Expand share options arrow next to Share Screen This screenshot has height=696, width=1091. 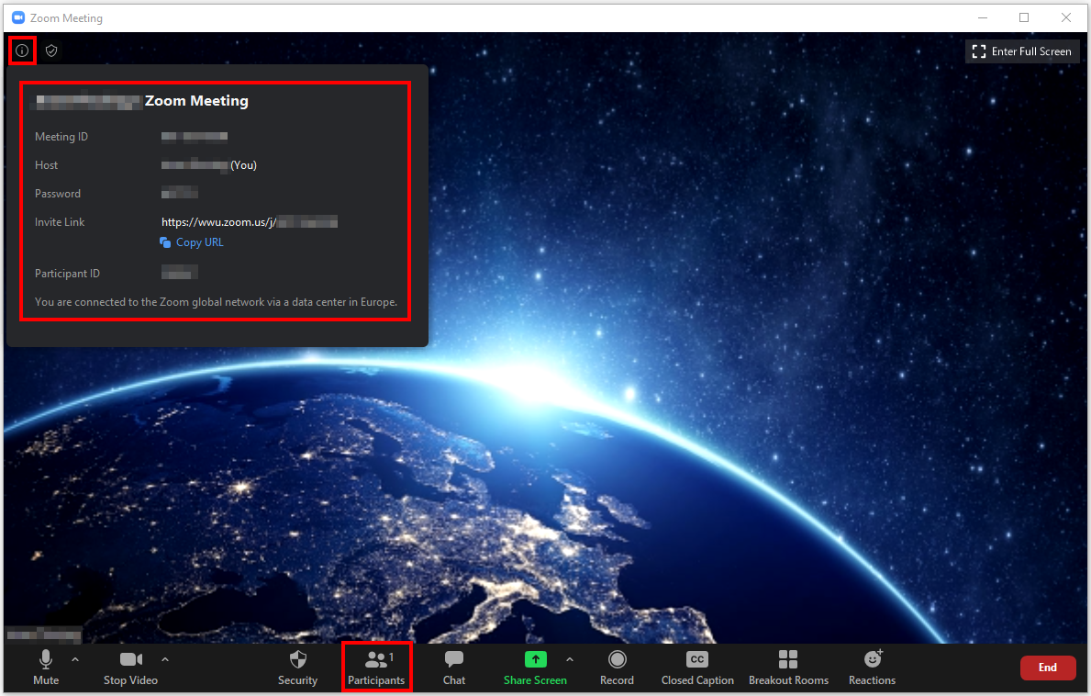[570, 659]
